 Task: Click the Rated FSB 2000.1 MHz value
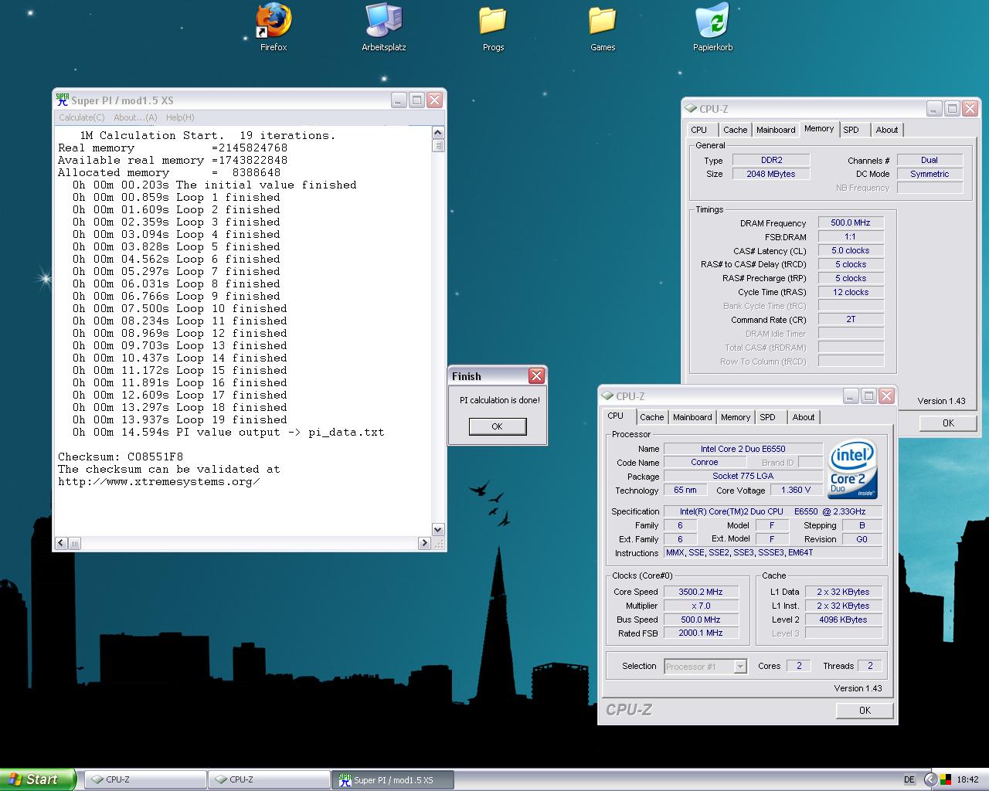pyautogui.click(x=701, y=633)
